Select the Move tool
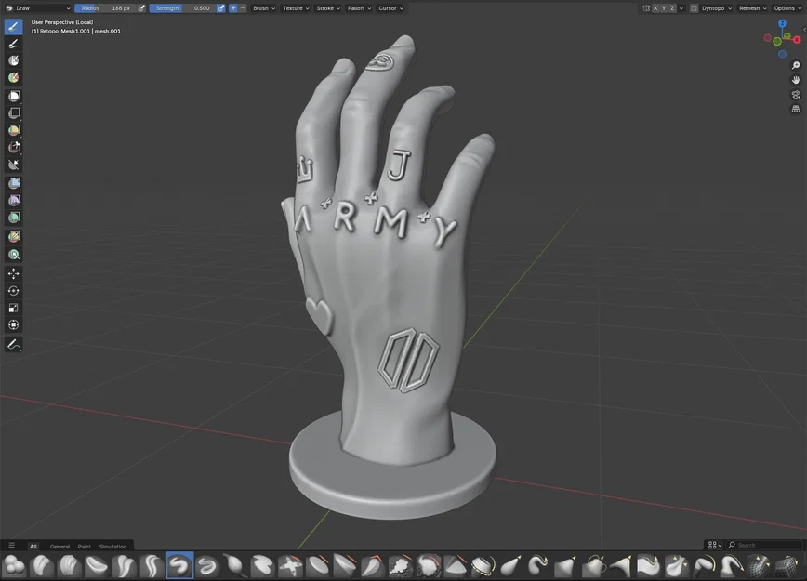807x581 pixels. tap(14, 274)
